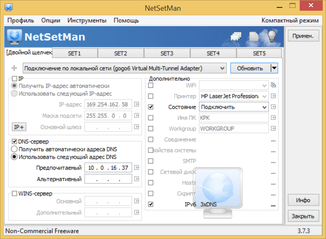Tick the Принтер checkbox
This screenshot has height=239, width=326.
coord(151,96)
